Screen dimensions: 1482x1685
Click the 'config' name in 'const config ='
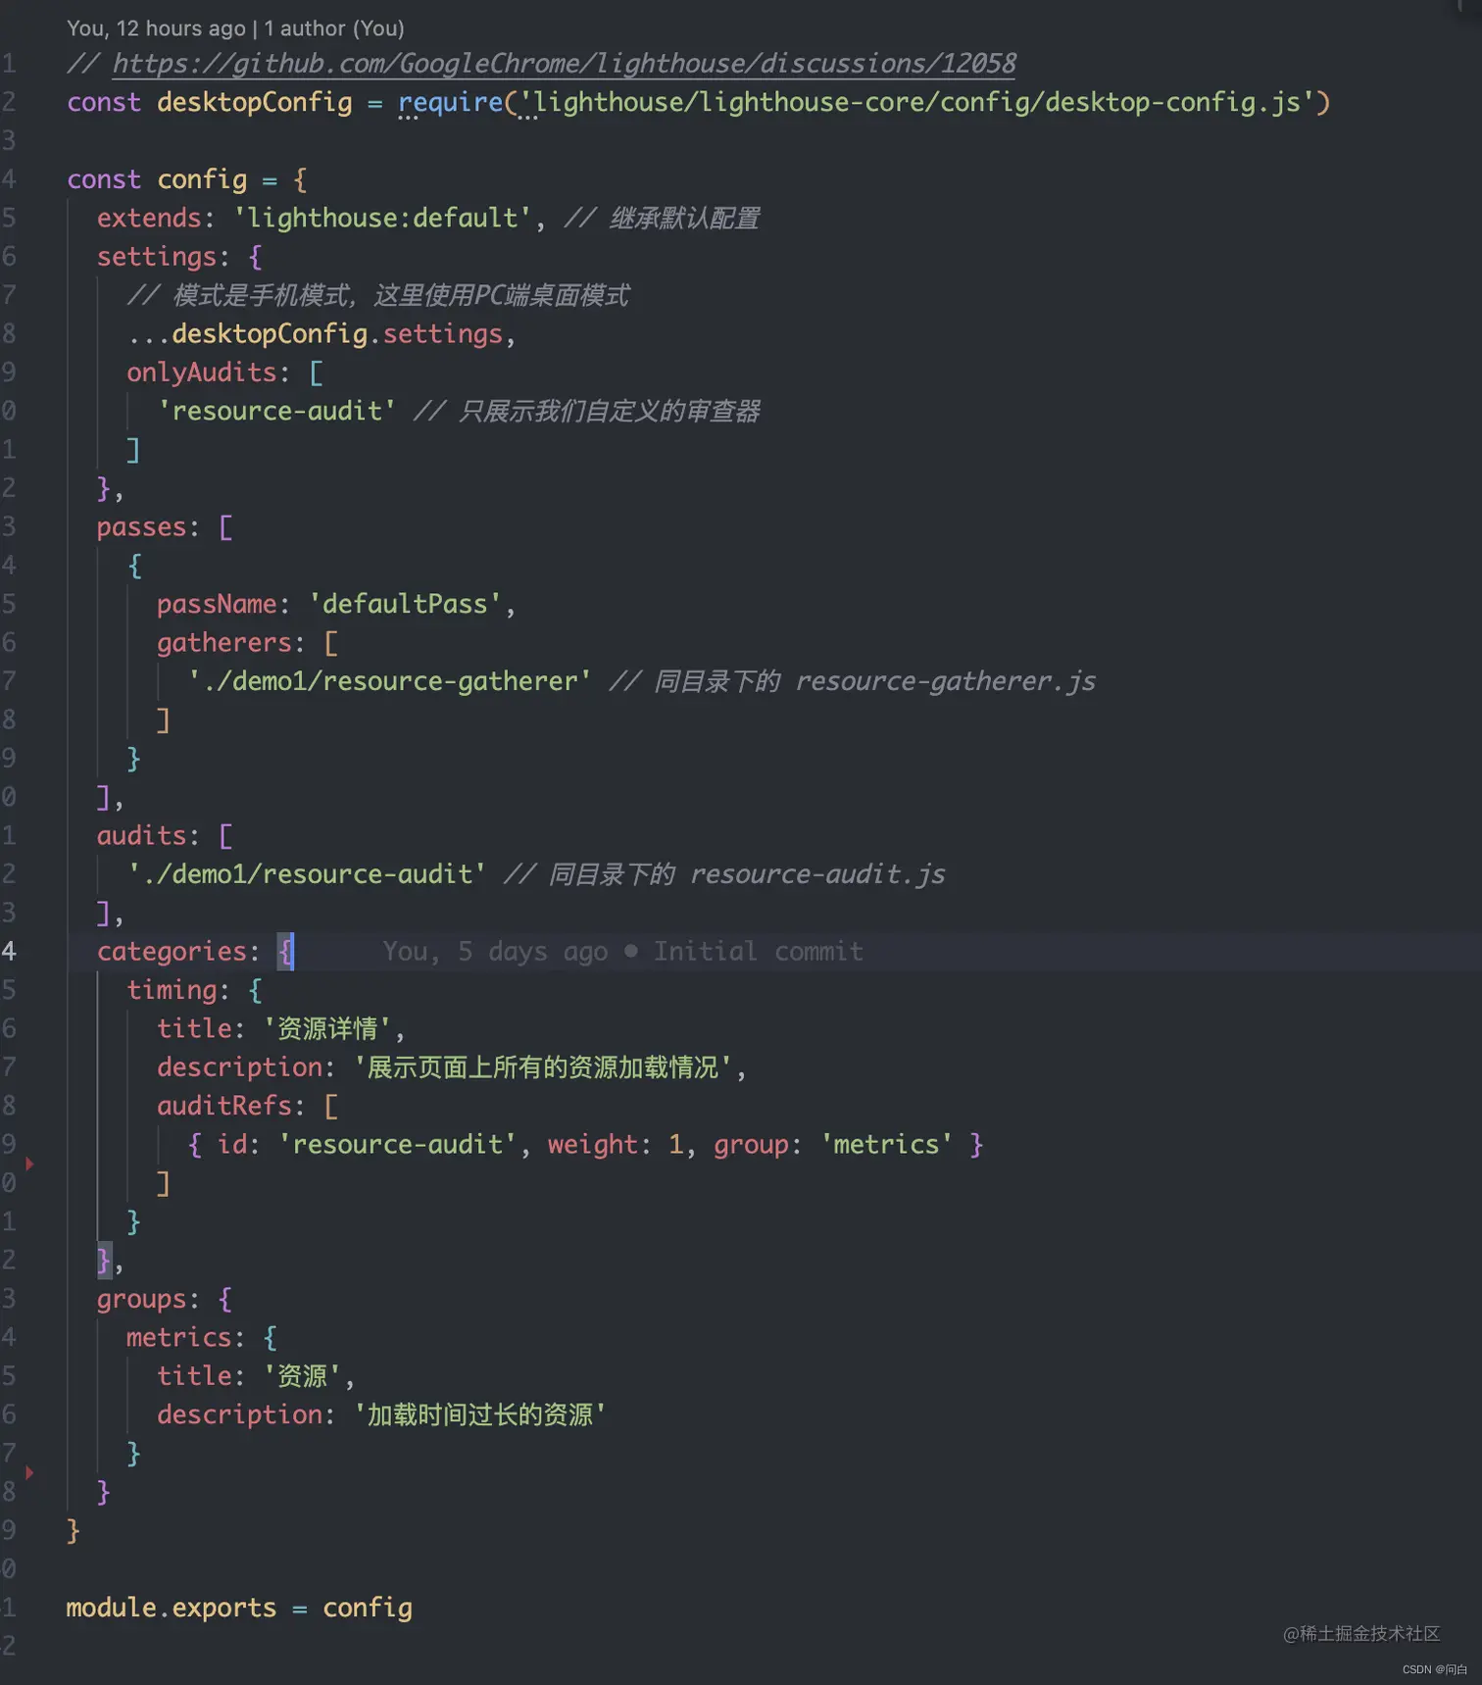(202, 179)
